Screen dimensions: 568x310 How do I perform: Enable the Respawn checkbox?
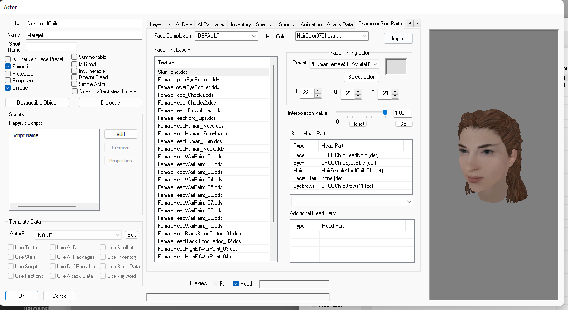pyautogui.click(x=8, y=81)
